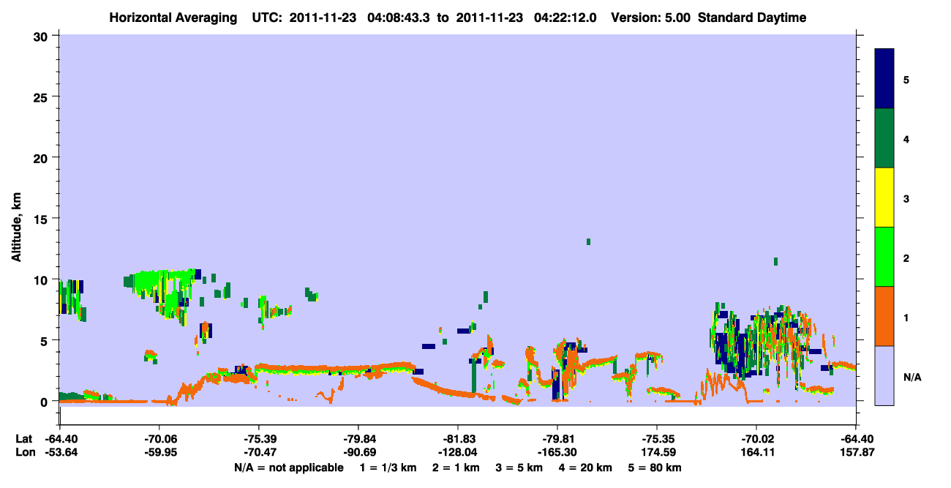Image resolution: width=951 pixels, height=488 pixels.
Task: Click the longitude value 164.11
Action: pyautogui.click(x=756, y=452)
